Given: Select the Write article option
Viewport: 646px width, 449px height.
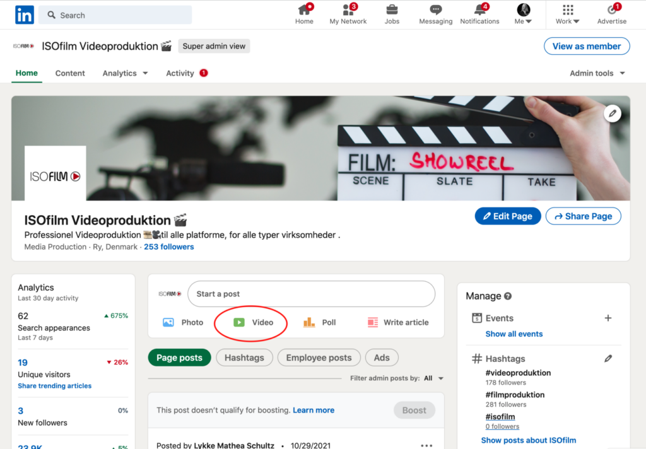Looking at the screenshot, I should click(x=398, y=322).
